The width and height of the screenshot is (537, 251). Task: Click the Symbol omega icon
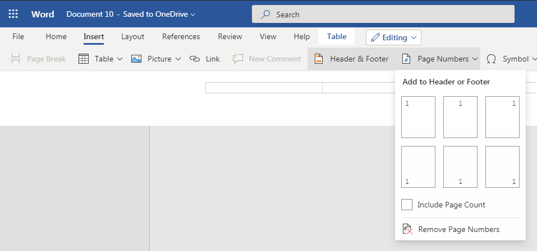click(491, 59)
